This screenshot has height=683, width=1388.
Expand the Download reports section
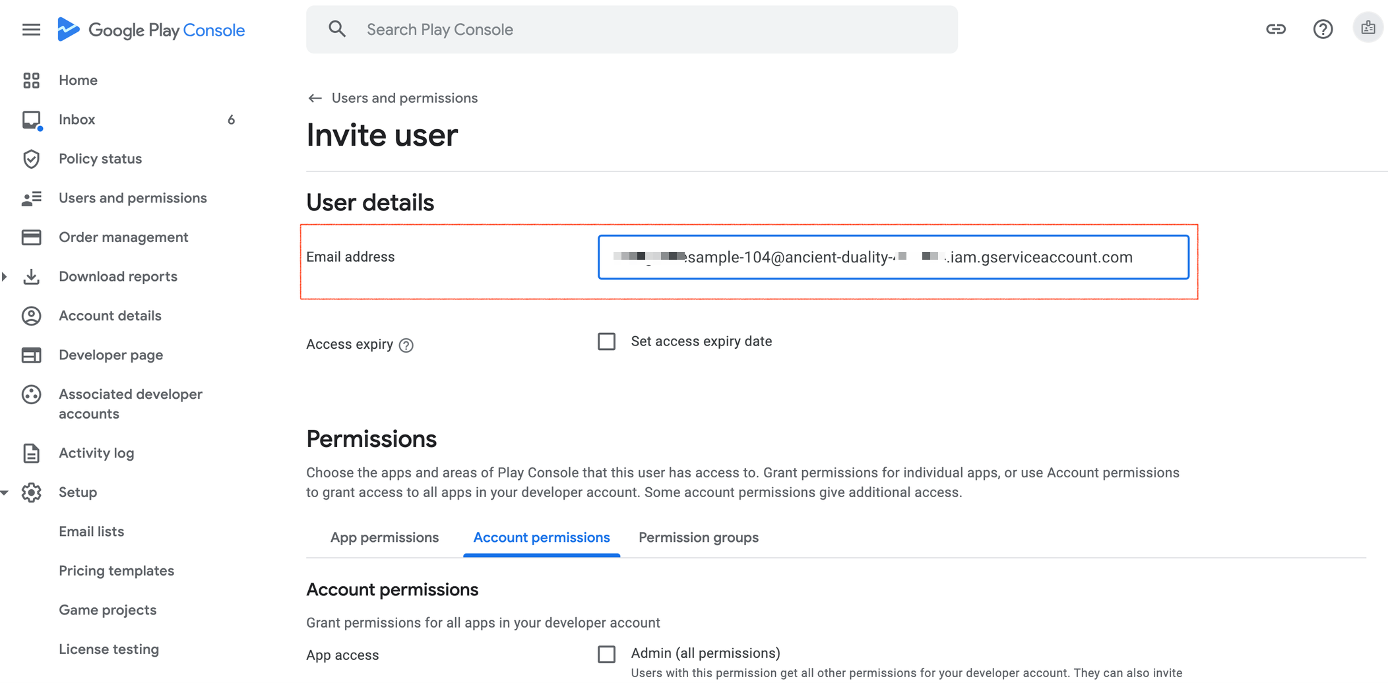pos(5,276)
